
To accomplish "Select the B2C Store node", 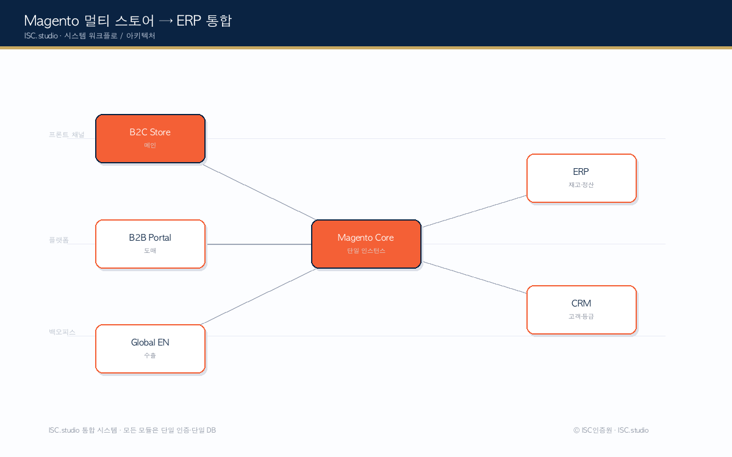I will tap(150, 138).
